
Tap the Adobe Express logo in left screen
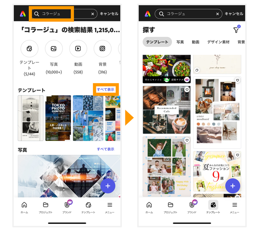click(x=23, y=14)
